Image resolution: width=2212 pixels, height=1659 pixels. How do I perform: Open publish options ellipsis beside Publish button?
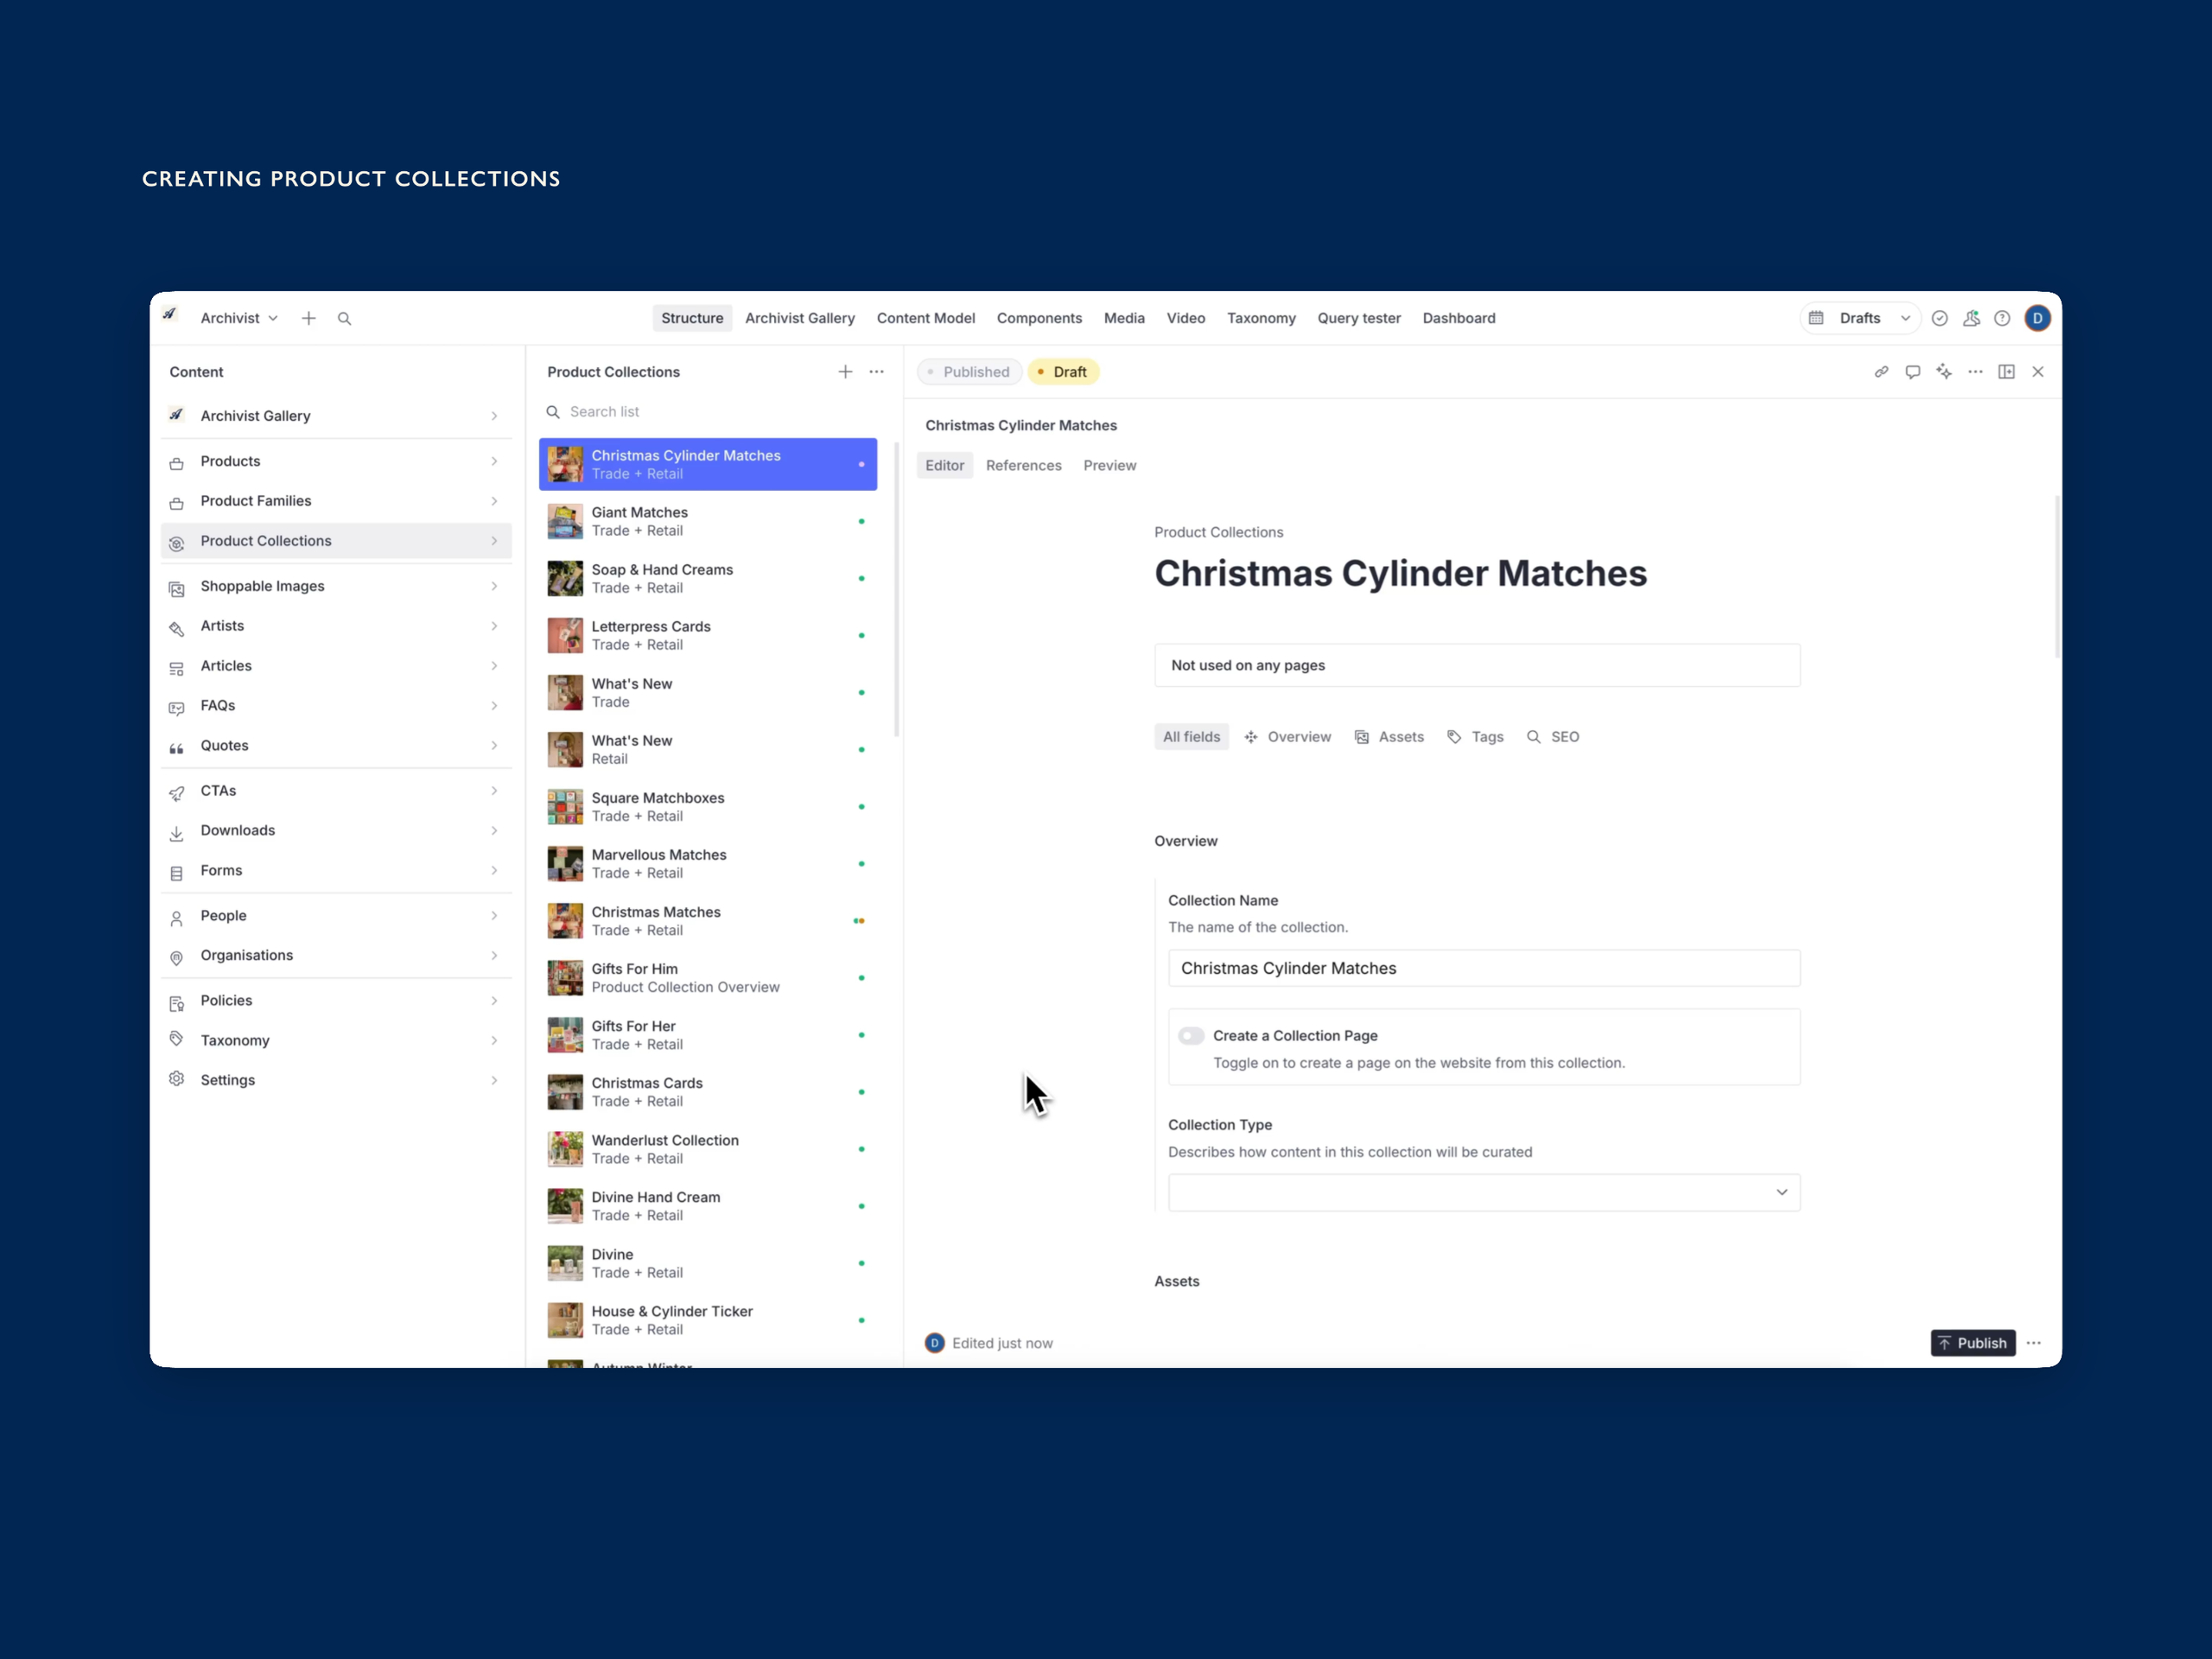pos(2034,1343)
